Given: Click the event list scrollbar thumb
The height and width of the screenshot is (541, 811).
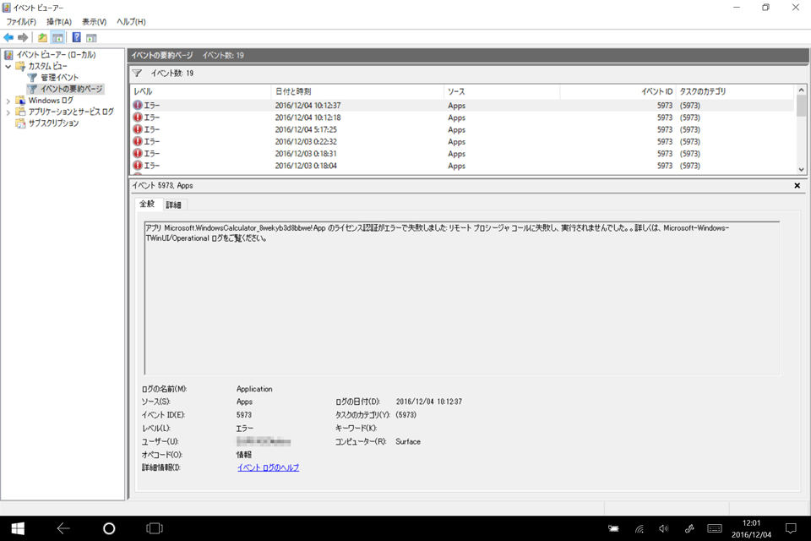Looking at the screenshot, I should pos(801,107).
